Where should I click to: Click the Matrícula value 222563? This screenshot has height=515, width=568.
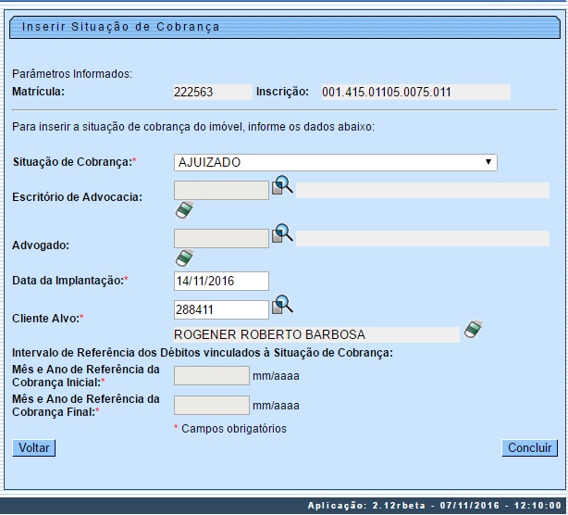212,92
